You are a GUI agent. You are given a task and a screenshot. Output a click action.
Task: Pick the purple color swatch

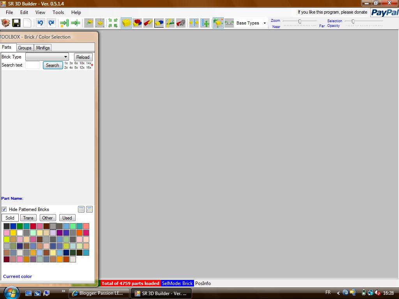(x=60, y=233)
